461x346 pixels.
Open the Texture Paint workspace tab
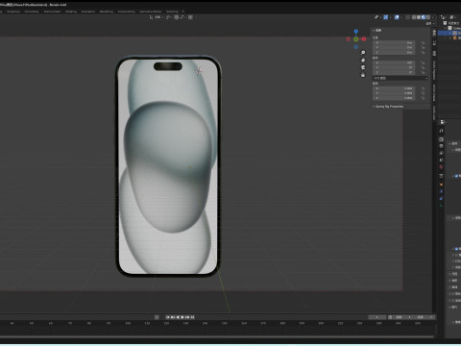[52, 12]
